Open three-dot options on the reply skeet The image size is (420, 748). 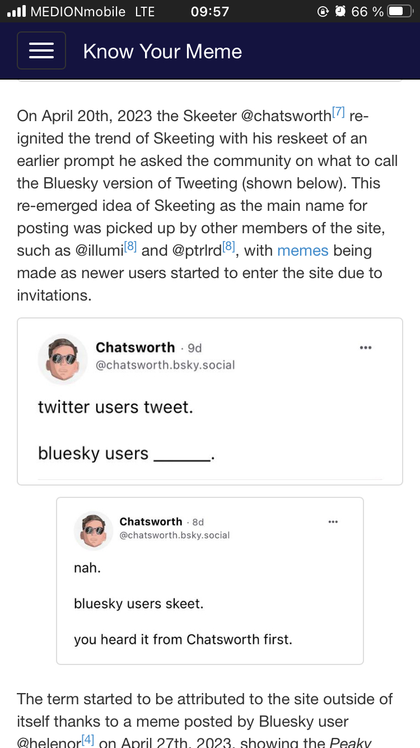coord(333,522)
